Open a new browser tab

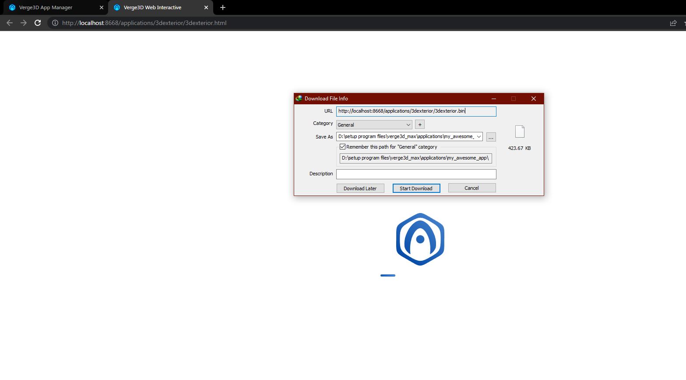(223, 7)
